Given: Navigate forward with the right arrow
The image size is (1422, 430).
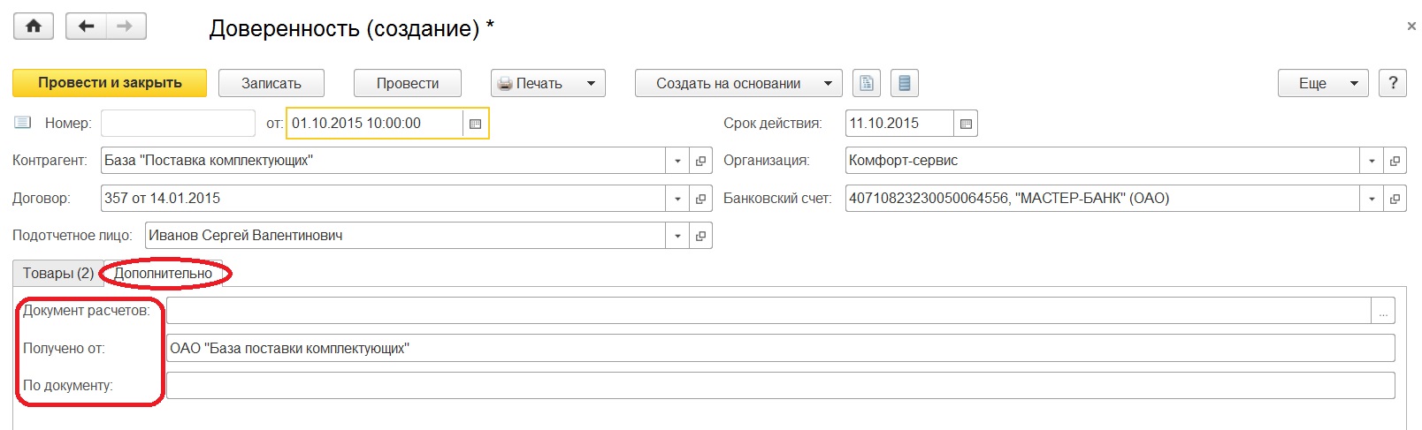Looking at the screenshot, I should (126, 26).
